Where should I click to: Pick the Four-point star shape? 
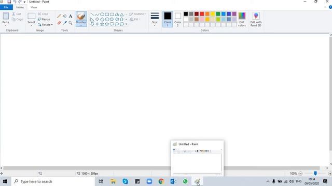click(x=97, y=24)
